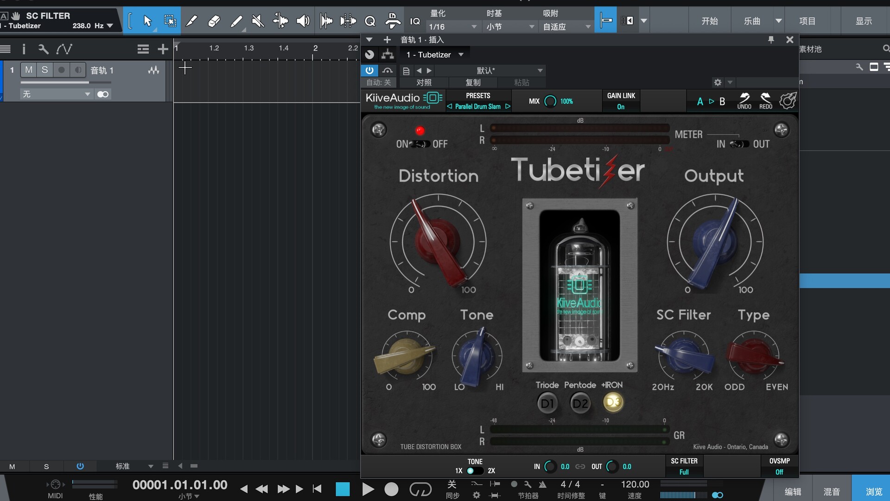Select the Eraser tool

pos(214,21)
